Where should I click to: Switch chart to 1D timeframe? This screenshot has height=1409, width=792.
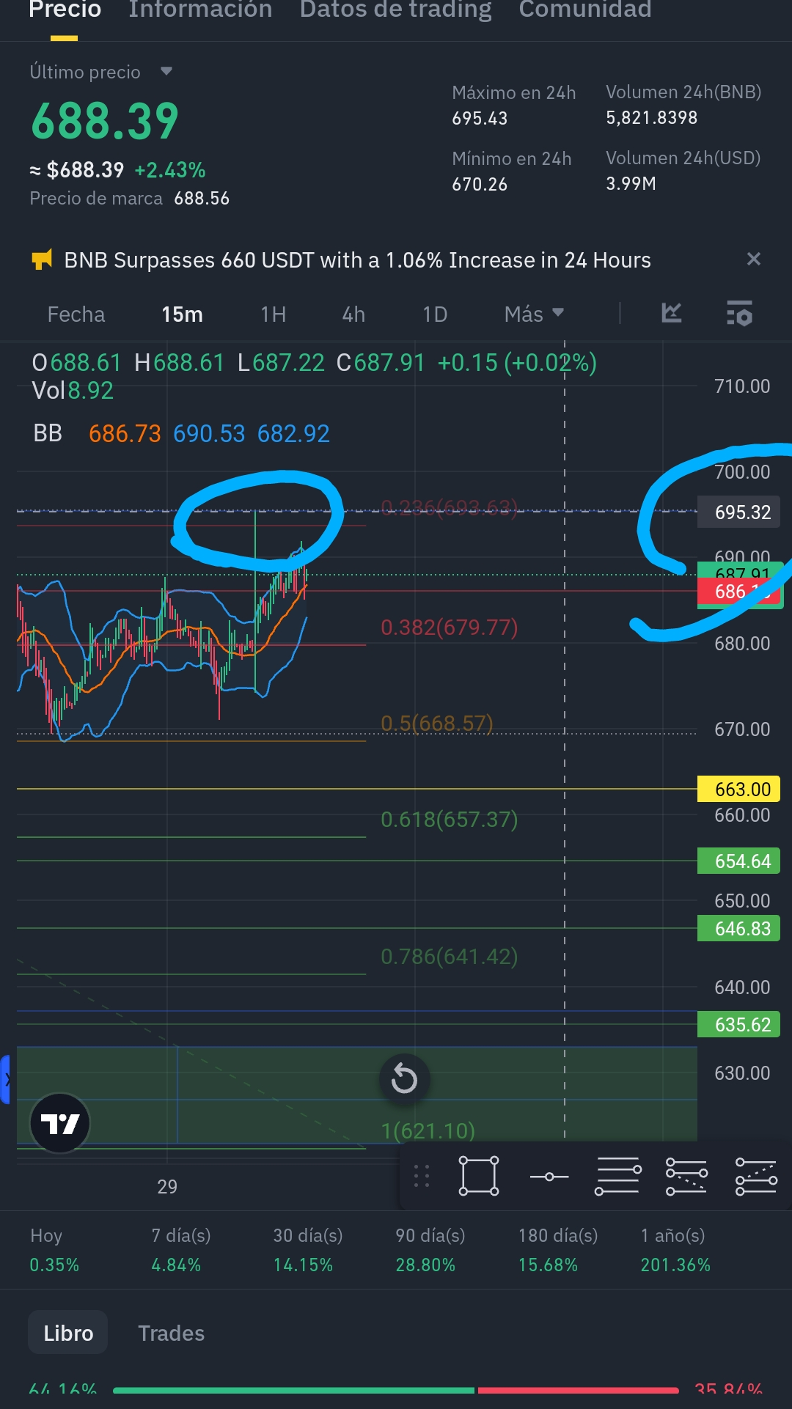point(435,314)
